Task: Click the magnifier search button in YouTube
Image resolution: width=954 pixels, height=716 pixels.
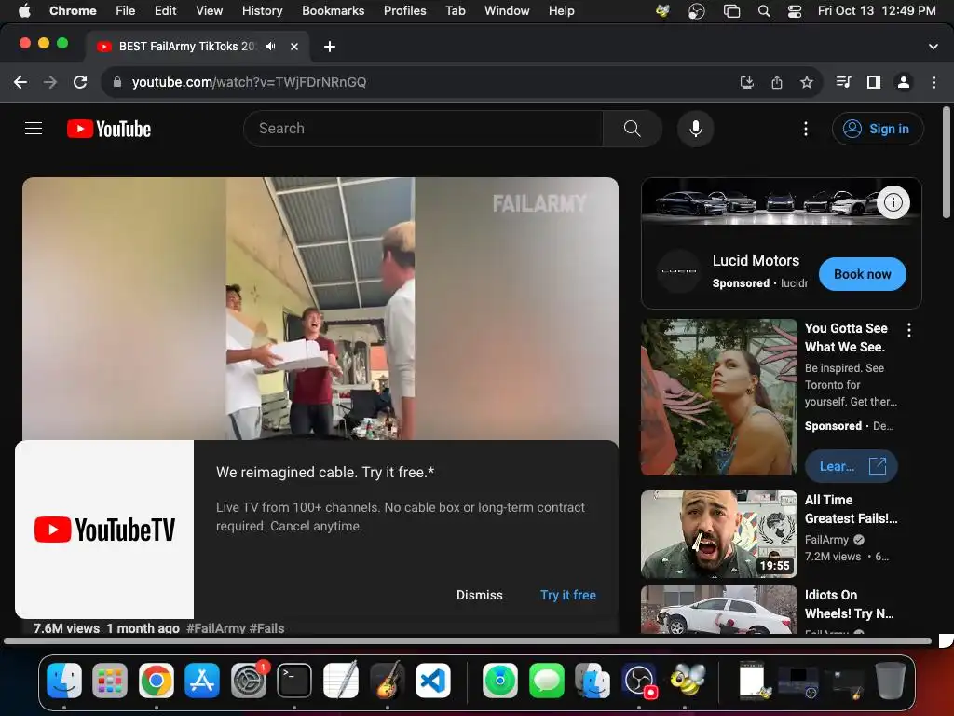Action: pos(633,129)
